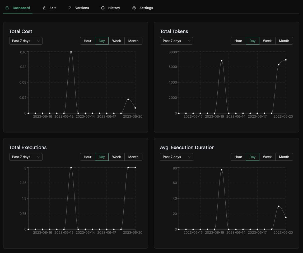This screenshot has width=303, height=253.
Task: Click the Settings gear icon
Action: [134, 8]
